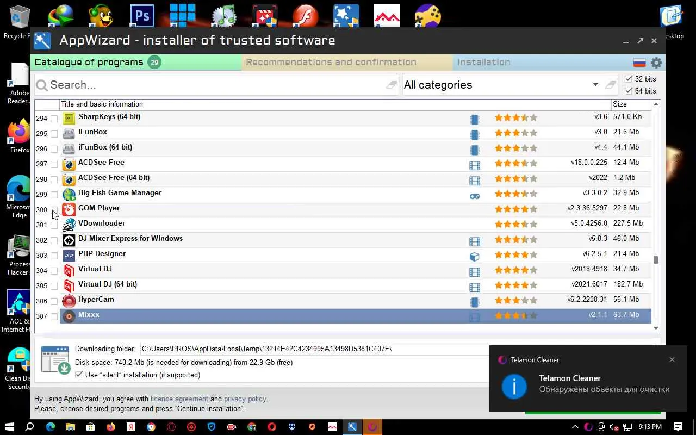Click the Big Fish Game Manager globe icon
Image resolution: width=696 pixels, height=435 pixels.
click(x=69, y=194)
